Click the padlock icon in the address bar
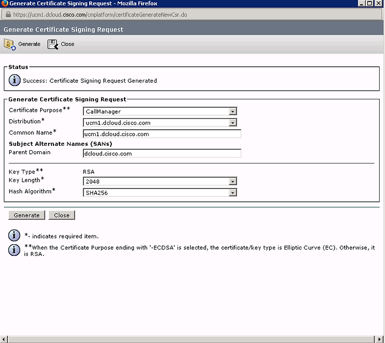 point(8,14)
